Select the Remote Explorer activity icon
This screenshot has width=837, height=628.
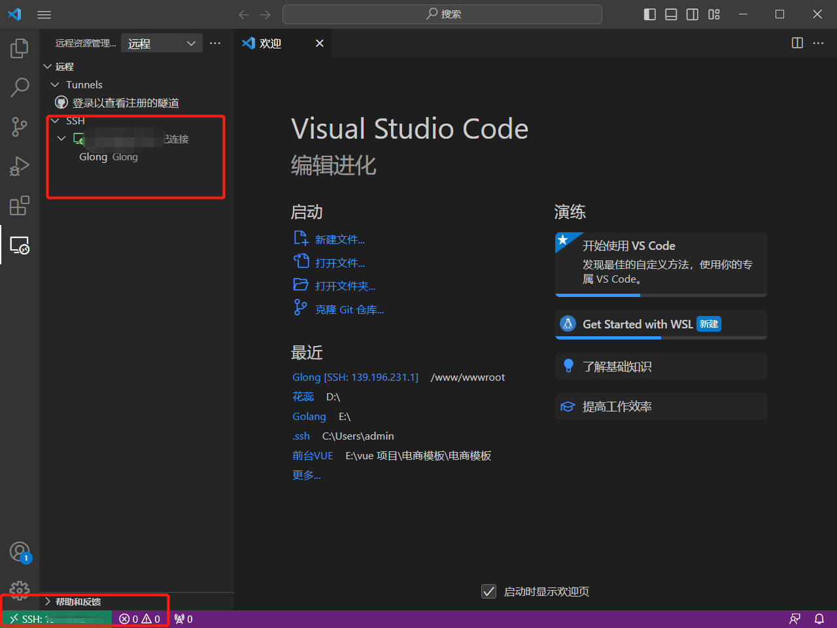(20, 245)
